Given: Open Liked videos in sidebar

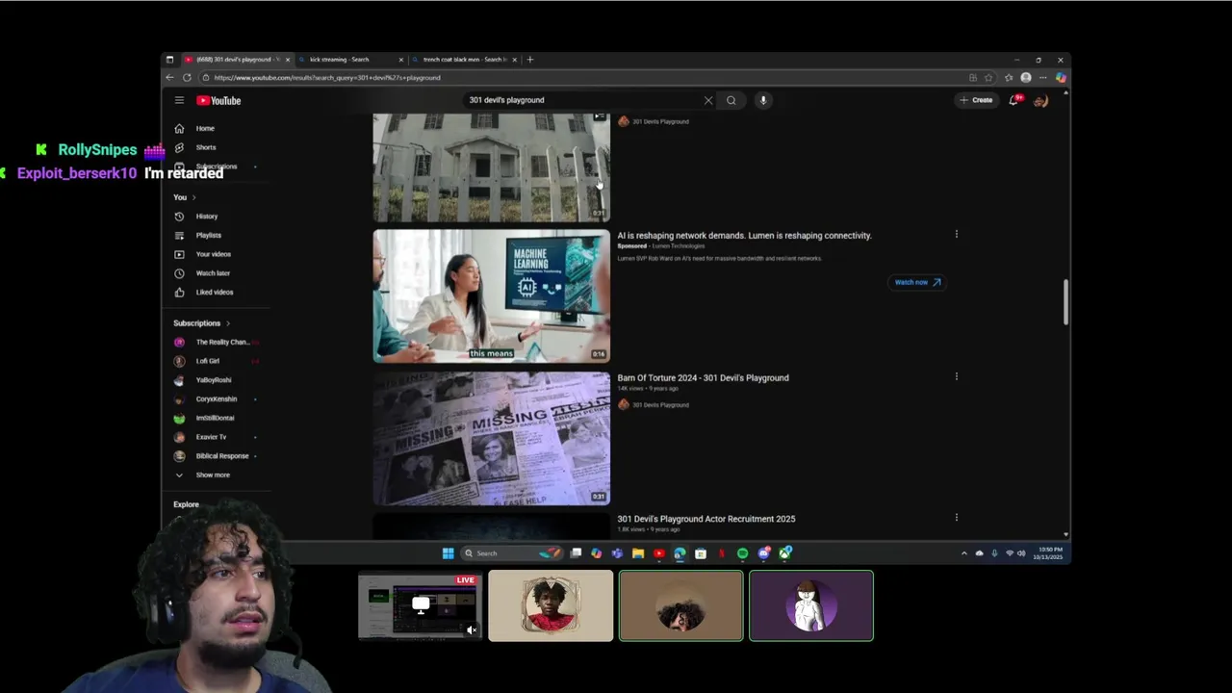Looking at the screenshot, I should click(x=214, y=293).
